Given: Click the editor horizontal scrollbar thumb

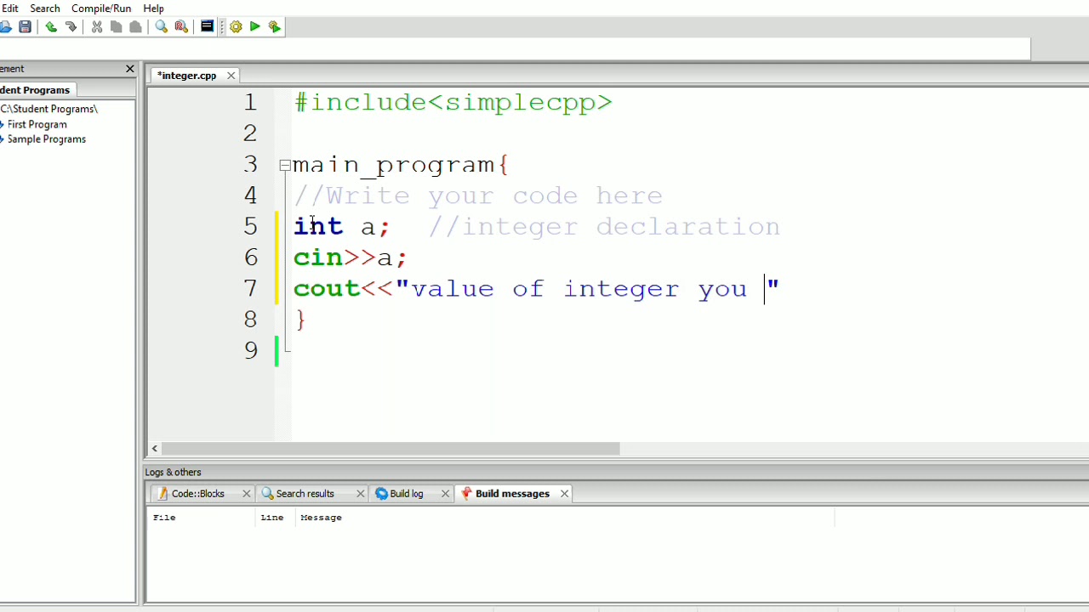Looking at the screenshot, I should [391, 449].
